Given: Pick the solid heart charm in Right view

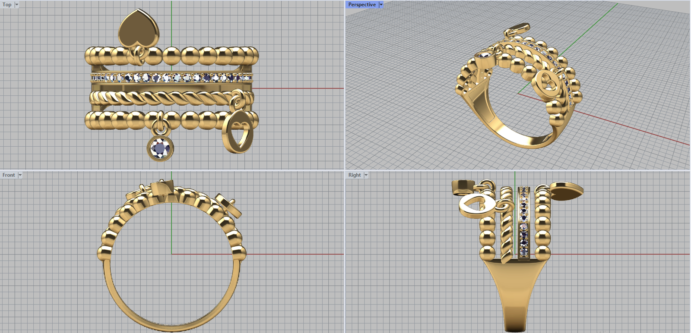Looking at the screenshot, I should (566, 191).
